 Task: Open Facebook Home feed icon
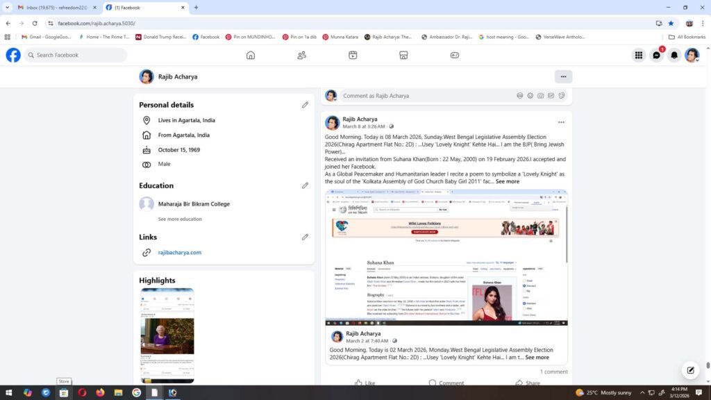click(251, 56)
